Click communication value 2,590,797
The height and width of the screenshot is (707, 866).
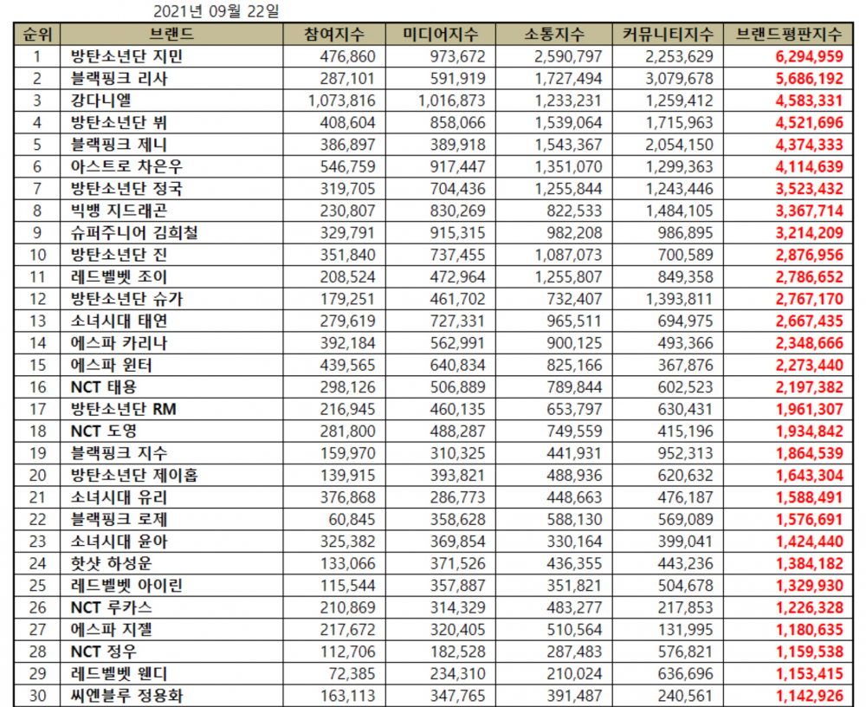pos(568,56)
